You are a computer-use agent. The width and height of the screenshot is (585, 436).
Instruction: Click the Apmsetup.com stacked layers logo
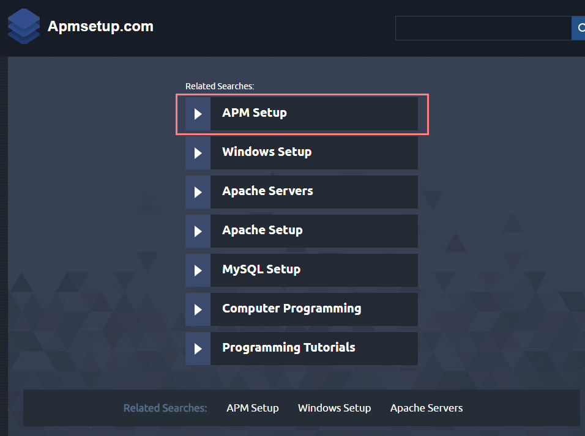(24, 26)
